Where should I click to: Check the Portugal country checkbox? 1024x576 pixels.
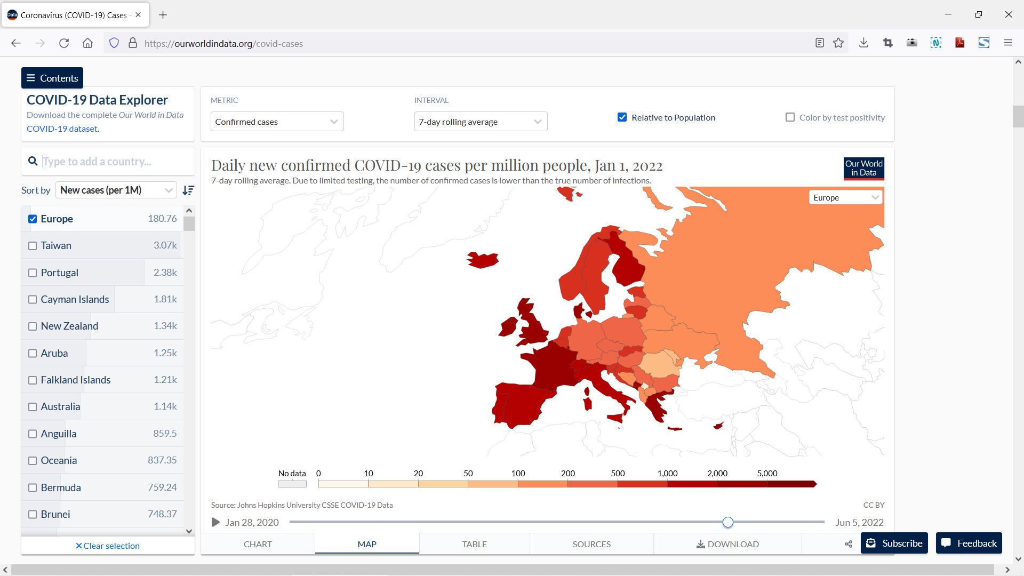point(33,273)
